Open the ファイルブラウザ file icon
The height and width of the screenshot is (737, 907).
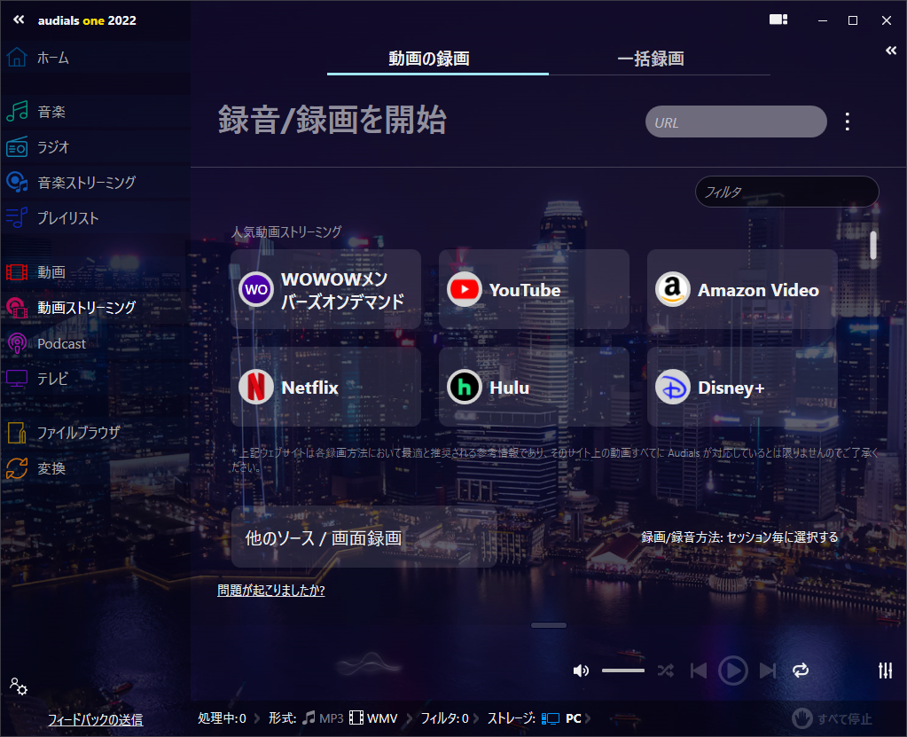click(17, 432)
